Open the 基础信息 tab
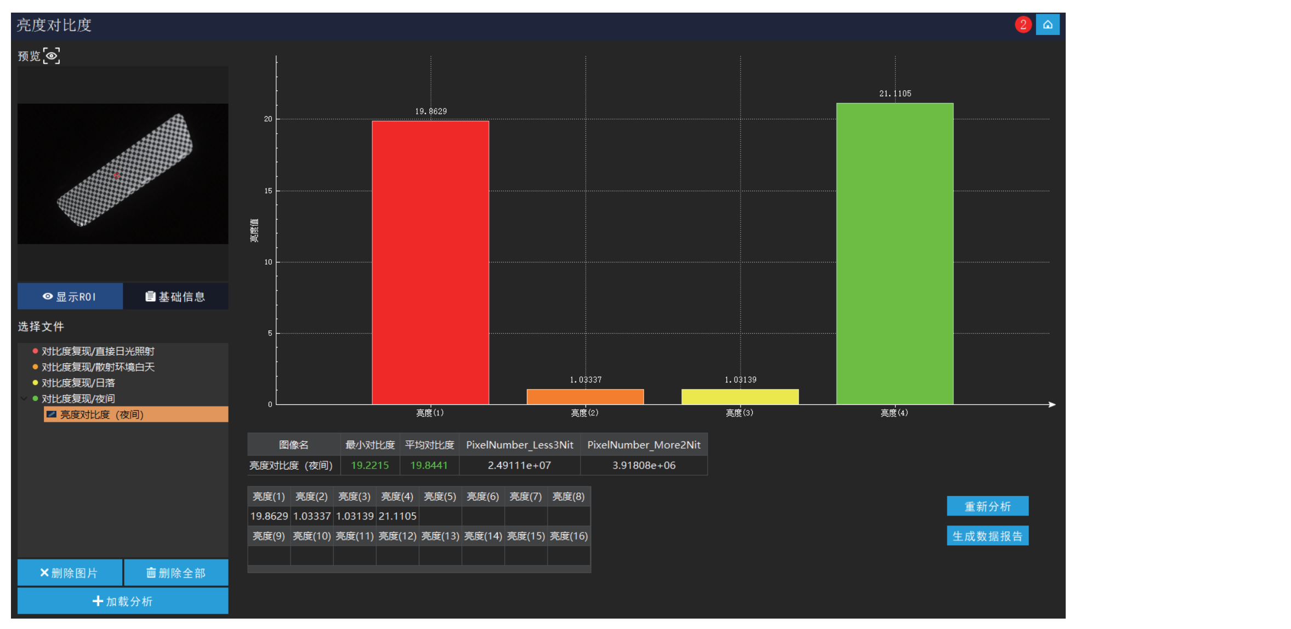 (175, 296)
